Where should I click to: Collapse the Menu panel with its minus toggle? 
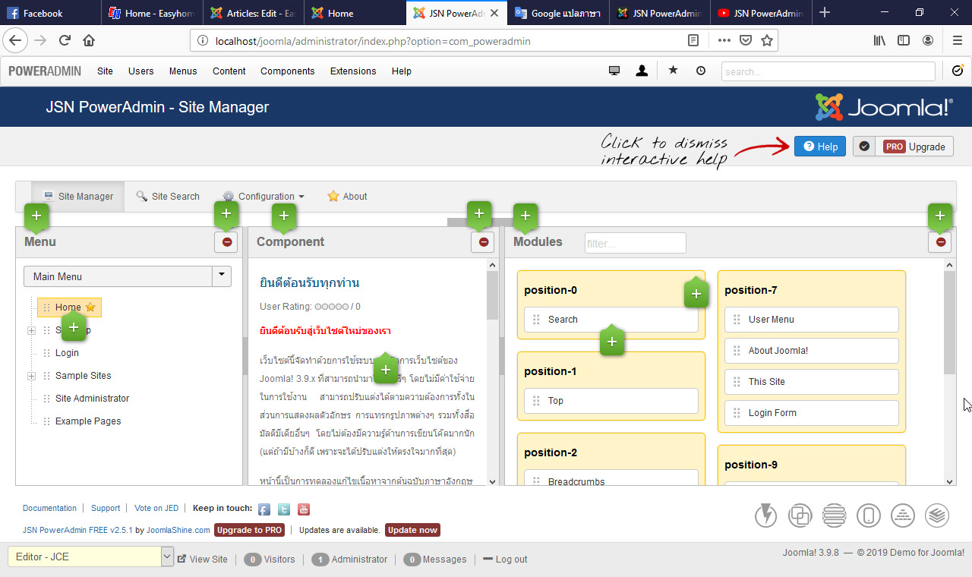coord(226,242)
